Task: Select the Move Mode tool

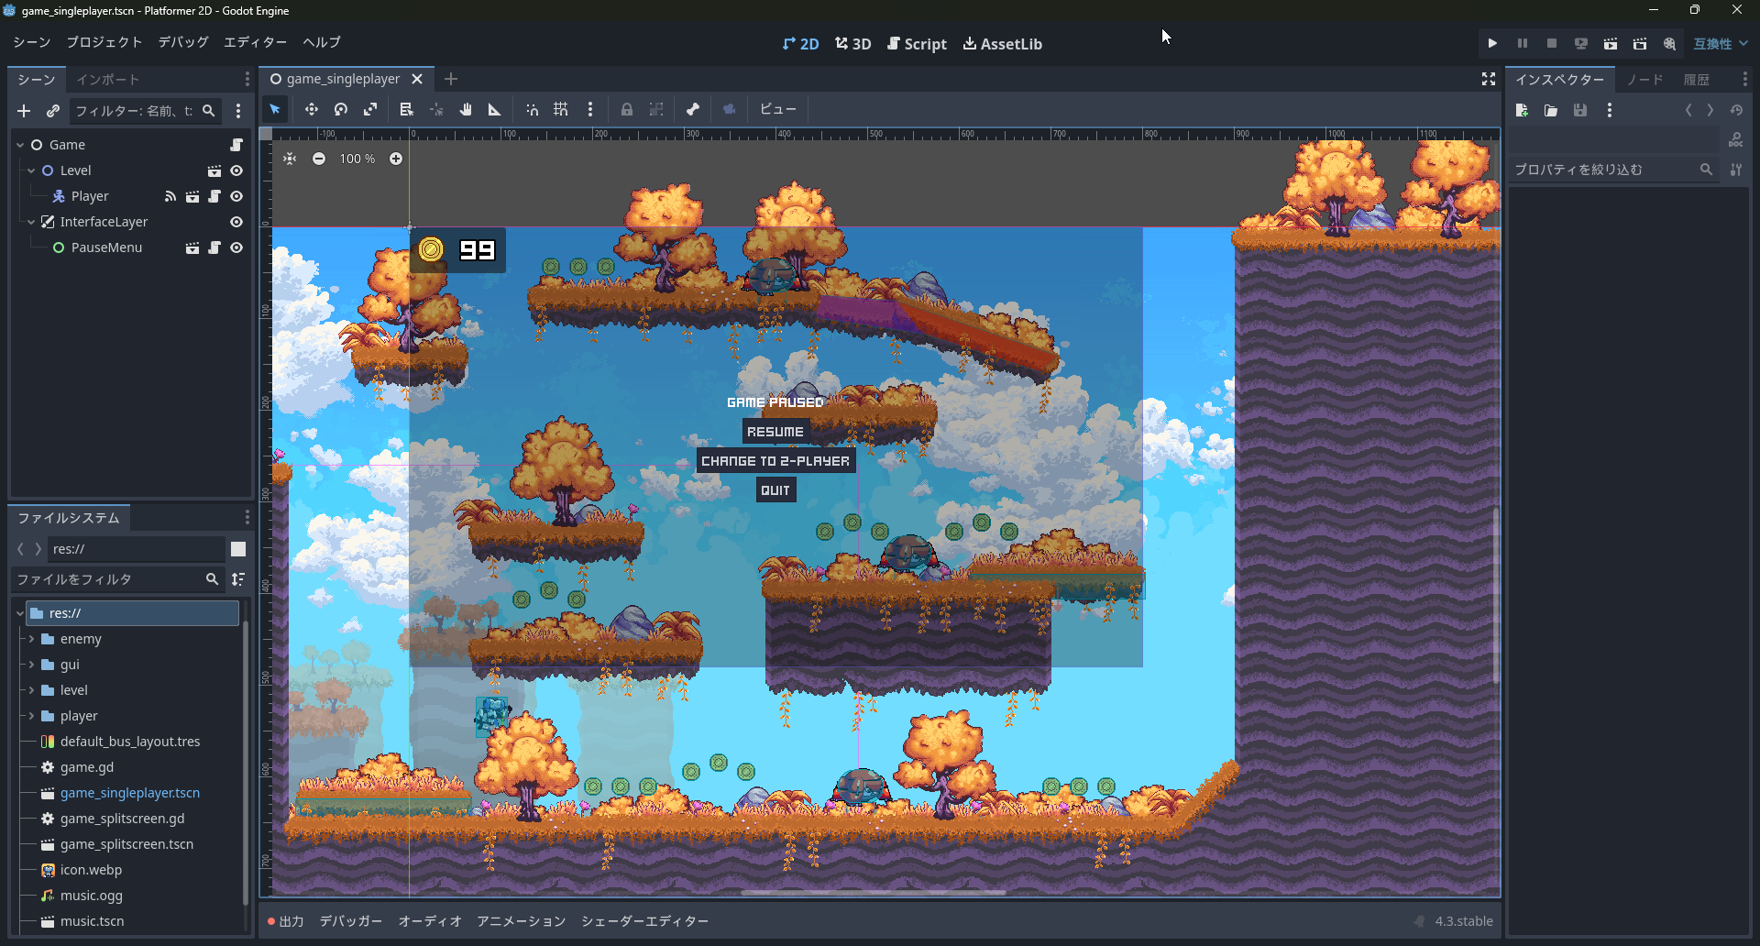Action: (x=312, y=109)
